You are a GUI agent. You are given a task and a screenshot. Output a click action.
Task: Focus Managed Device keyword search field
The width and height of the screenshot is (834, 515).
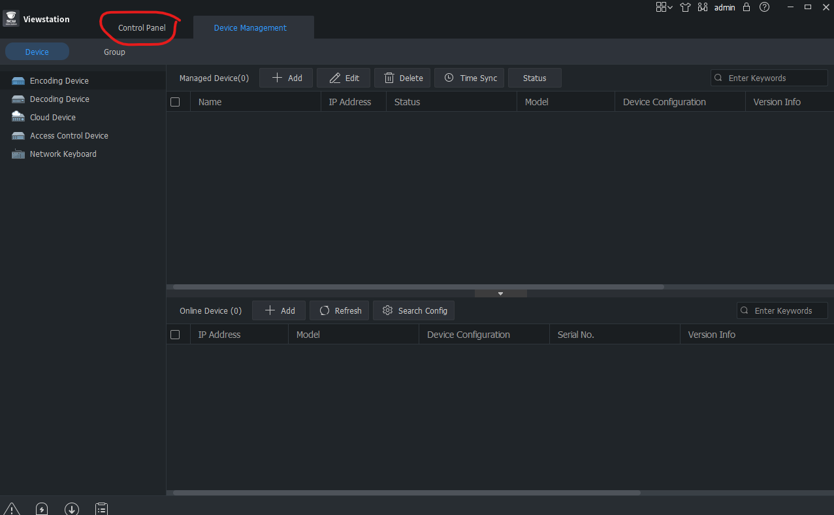[769, 78]
